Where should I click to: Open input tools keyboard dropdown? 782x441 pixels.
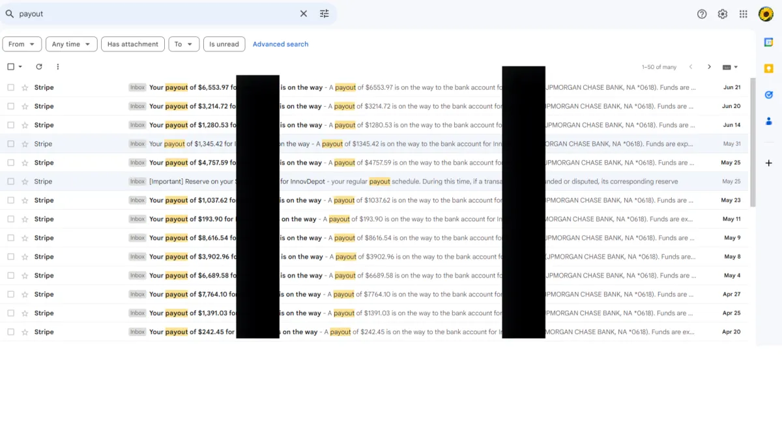[731, 67]
